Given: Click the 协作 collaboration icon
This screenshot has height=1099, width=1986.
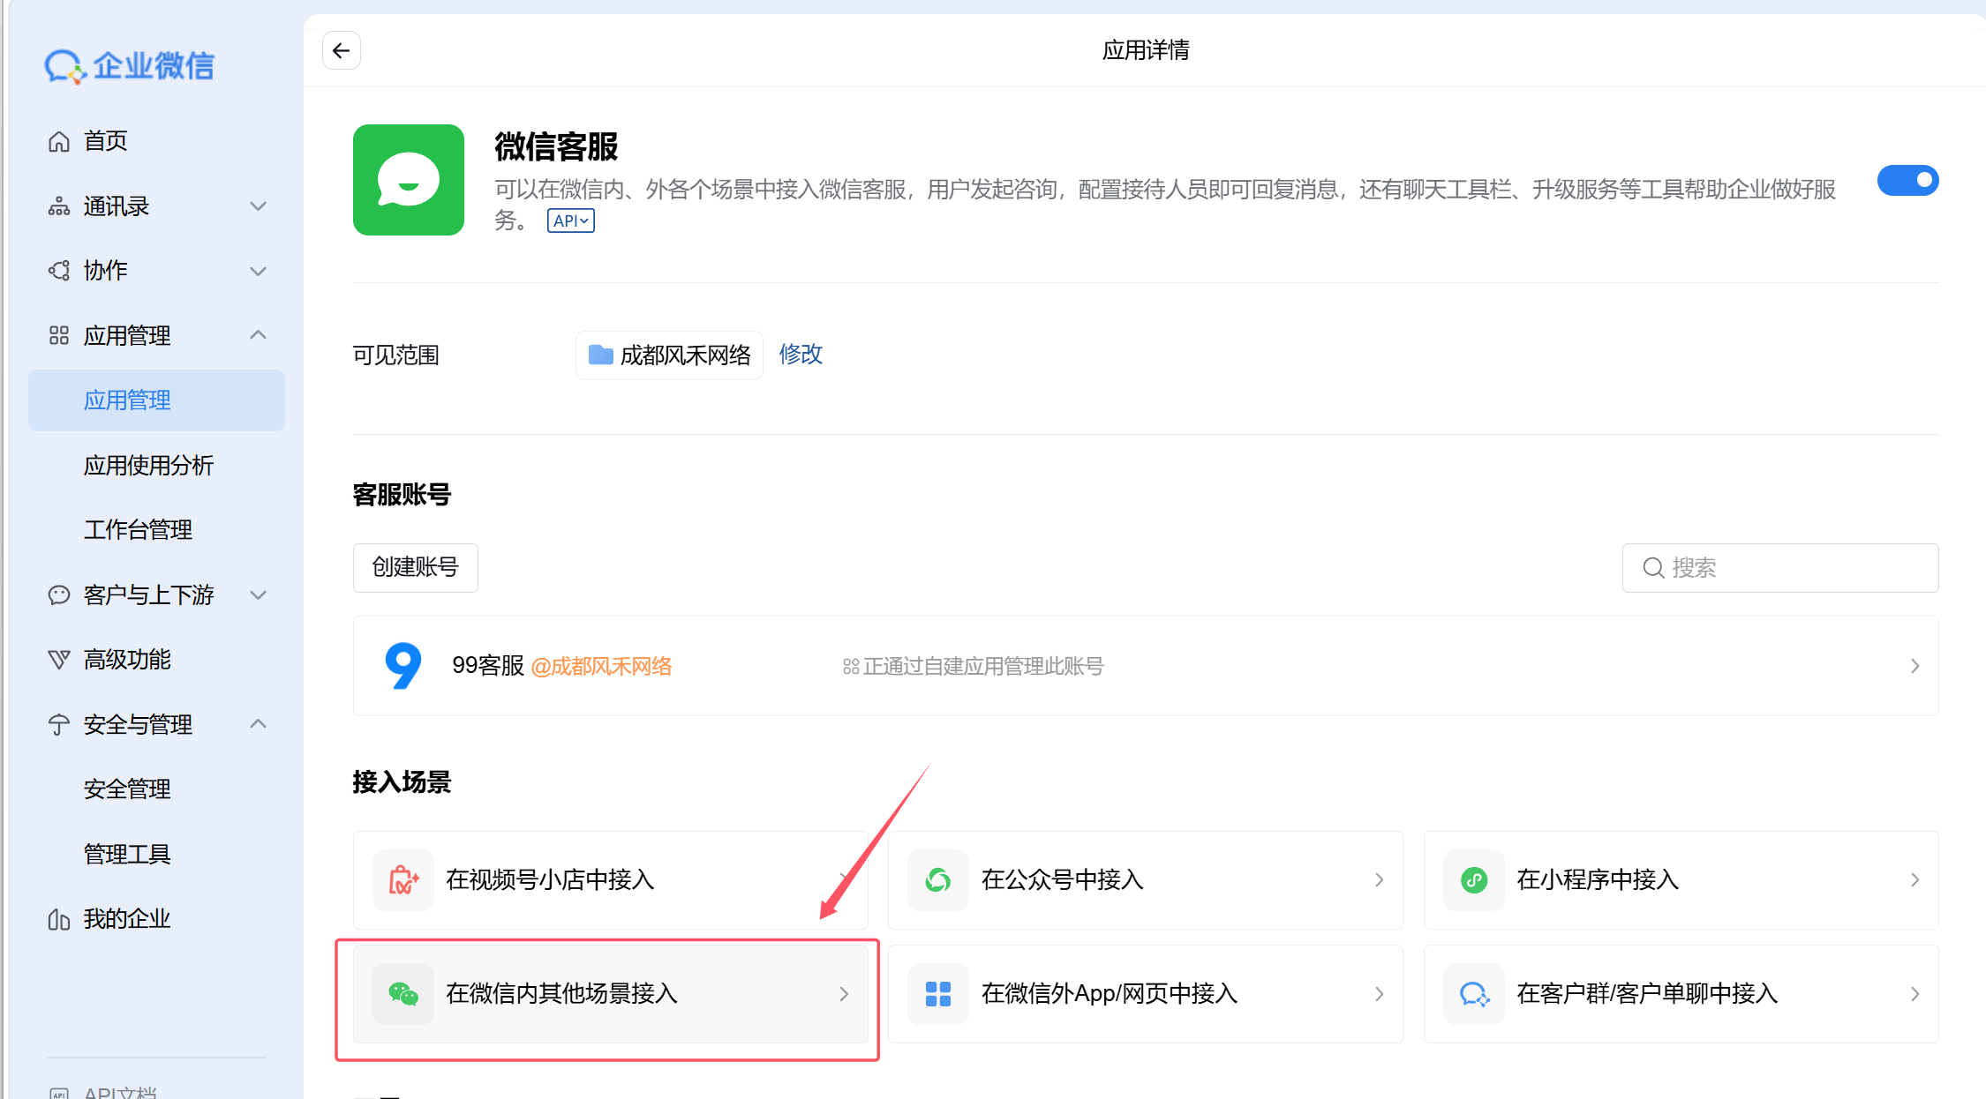Looking at the screenshot, I should (x=59, y=271).
